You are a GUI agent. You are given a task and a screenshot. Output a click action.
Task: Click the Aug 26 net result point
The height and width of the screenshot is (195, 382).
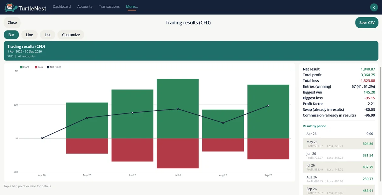(223, 123)
